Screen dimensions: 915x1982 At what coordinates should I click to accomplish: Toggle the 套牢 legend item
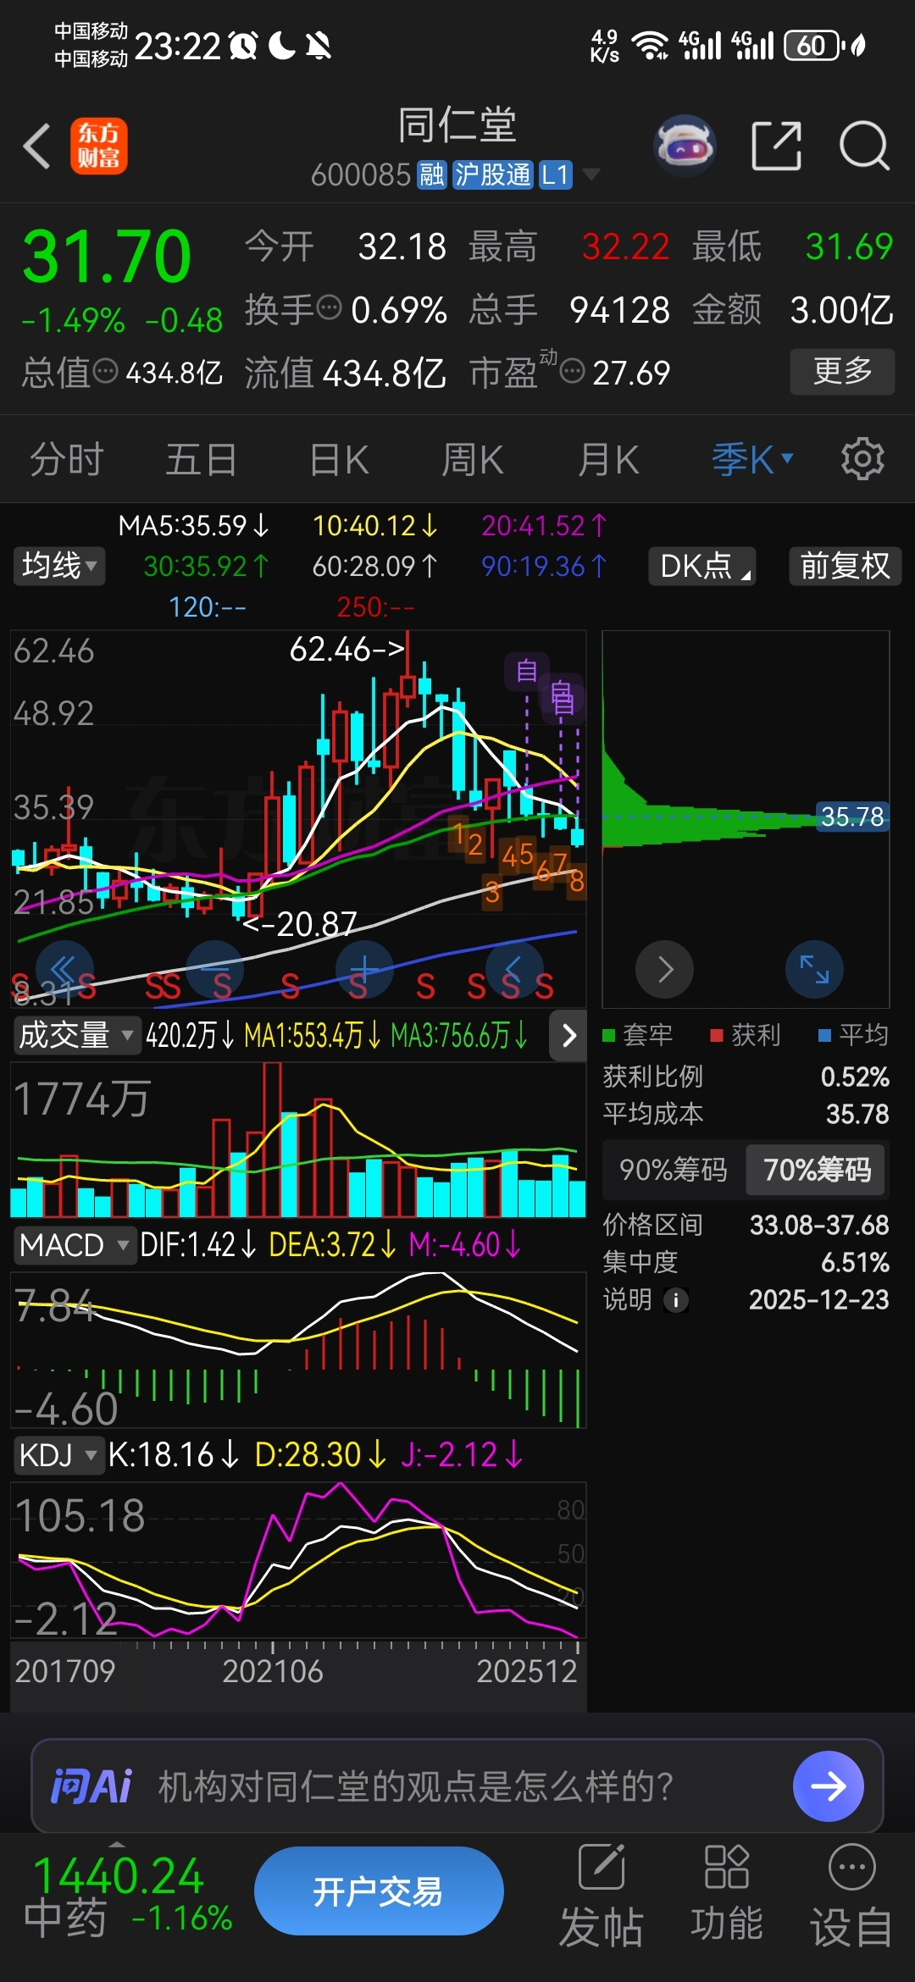pyautogui.click(x=638, y=1034)
